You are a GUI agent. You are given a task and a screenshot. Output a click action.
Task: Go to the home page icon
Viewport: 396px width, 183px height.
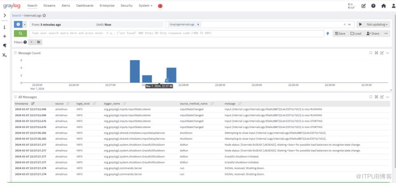pyautogui.click(x=382, y=6)
